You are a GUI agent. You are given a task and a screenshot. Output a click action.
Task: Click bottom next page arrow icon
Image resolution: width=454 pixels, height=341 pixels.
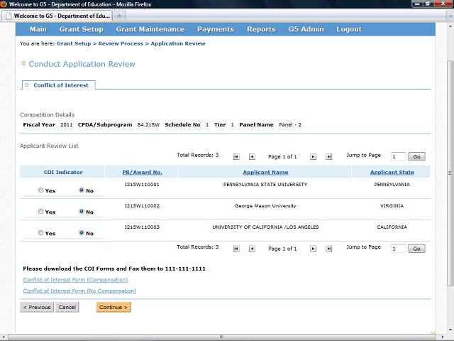pyautogui.click(x=313, y=249)
